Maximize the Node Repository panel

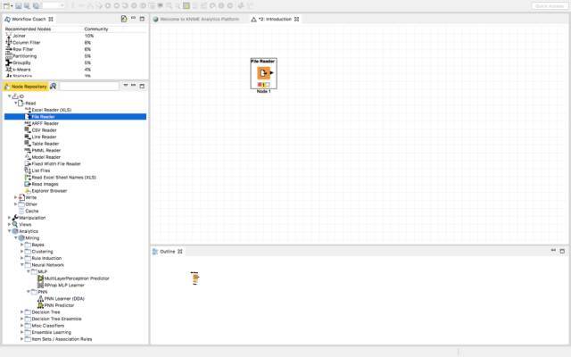142,86
